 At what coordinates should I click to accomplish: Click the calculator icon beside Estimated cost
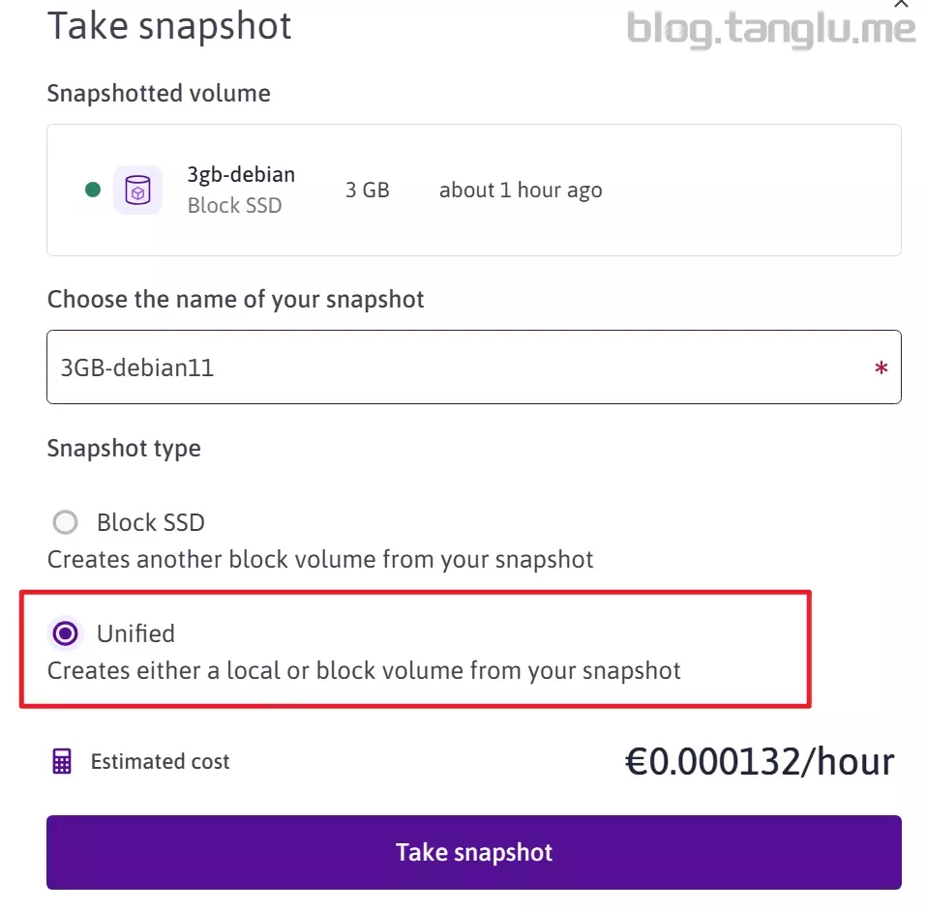tap(62, 762)
